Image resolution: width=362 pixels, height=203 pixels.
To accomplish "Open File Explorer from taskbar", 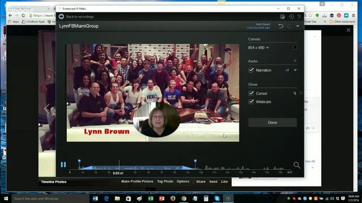I will coord(117,198).
